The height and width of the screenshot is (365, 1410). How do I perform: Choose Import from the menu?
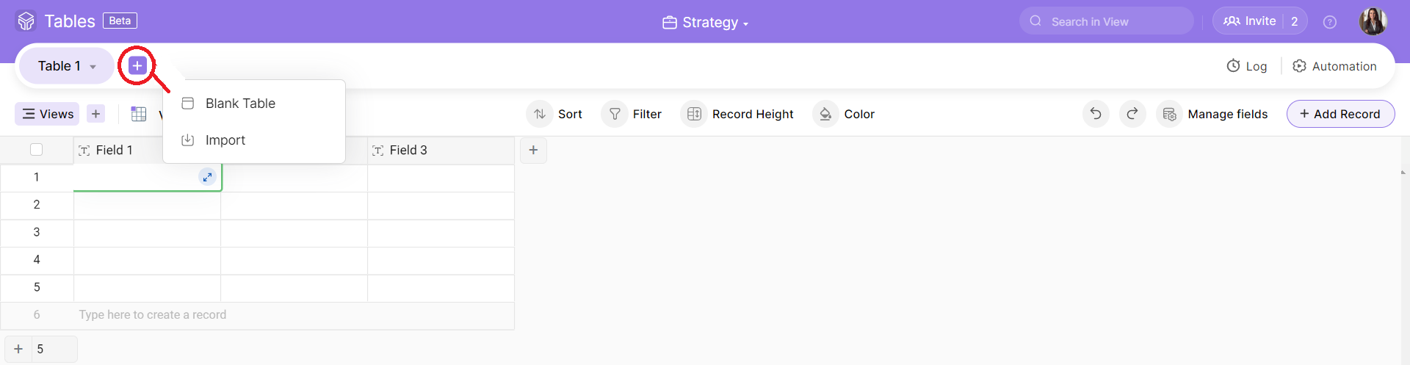pyautogui.click(x=225, y=140)
